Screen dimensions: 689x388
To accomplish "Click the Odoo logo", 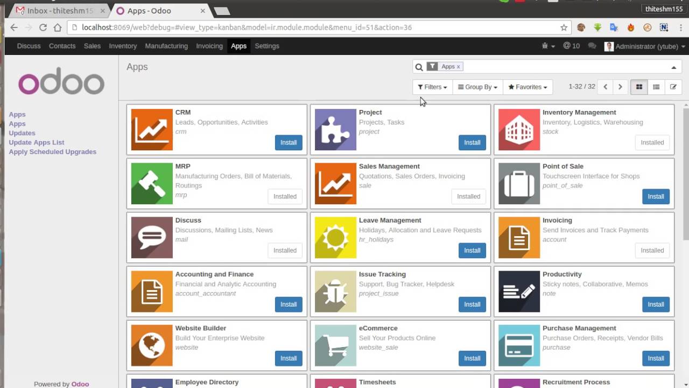I will pos(61,82).
